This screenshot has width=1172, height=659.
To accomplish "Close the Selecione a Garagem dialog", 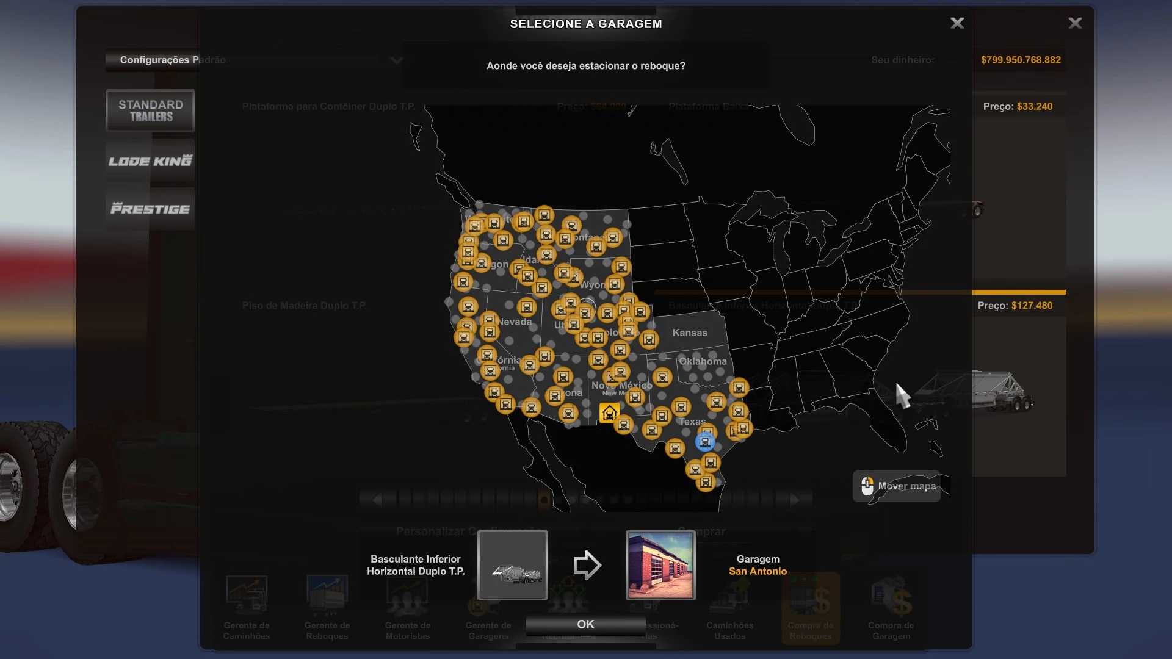I will 957,23.
